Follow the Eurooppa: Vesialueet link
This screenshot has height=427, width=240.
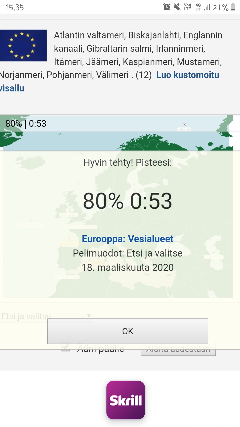click(x=128, y=239)
